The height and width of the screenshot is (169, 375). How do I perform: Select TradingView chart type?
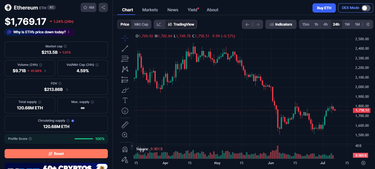[x=181, y=24]
